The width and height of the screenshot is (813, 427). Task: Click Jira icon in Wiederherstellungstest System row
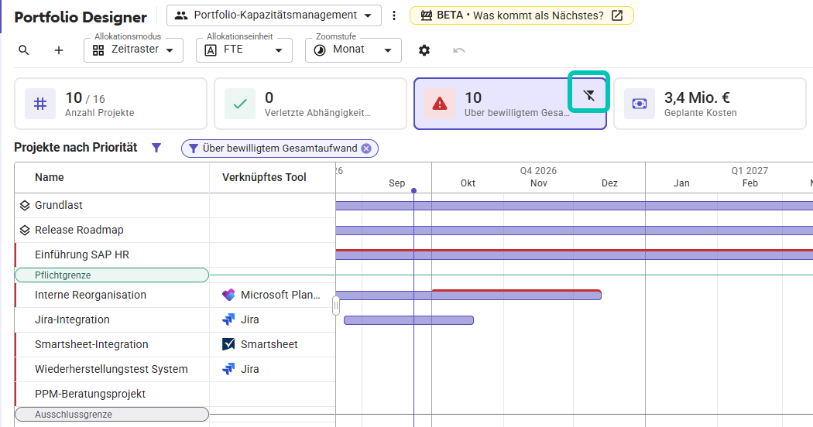pos(228,369)
